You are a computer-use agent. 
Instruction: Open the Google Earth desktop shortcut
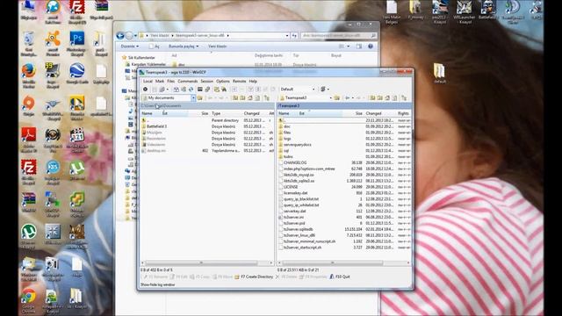point(76,74)
